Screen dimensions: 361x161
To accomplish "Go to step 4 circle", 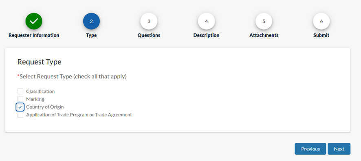I will pos(206,21).
